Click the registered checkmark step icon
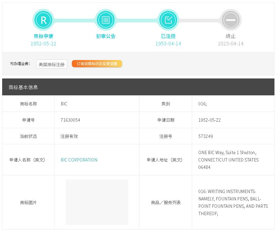The image size is (276, 232). click(168, 20)
